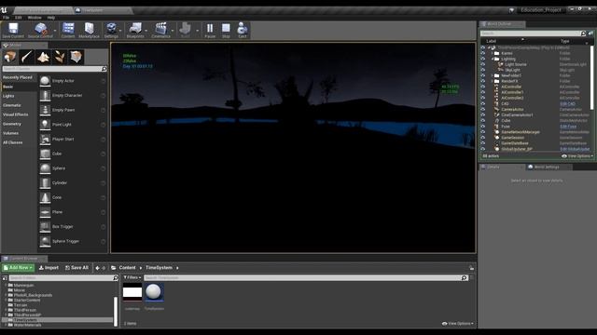Click the Box Trigger icon

coord(45,227)
